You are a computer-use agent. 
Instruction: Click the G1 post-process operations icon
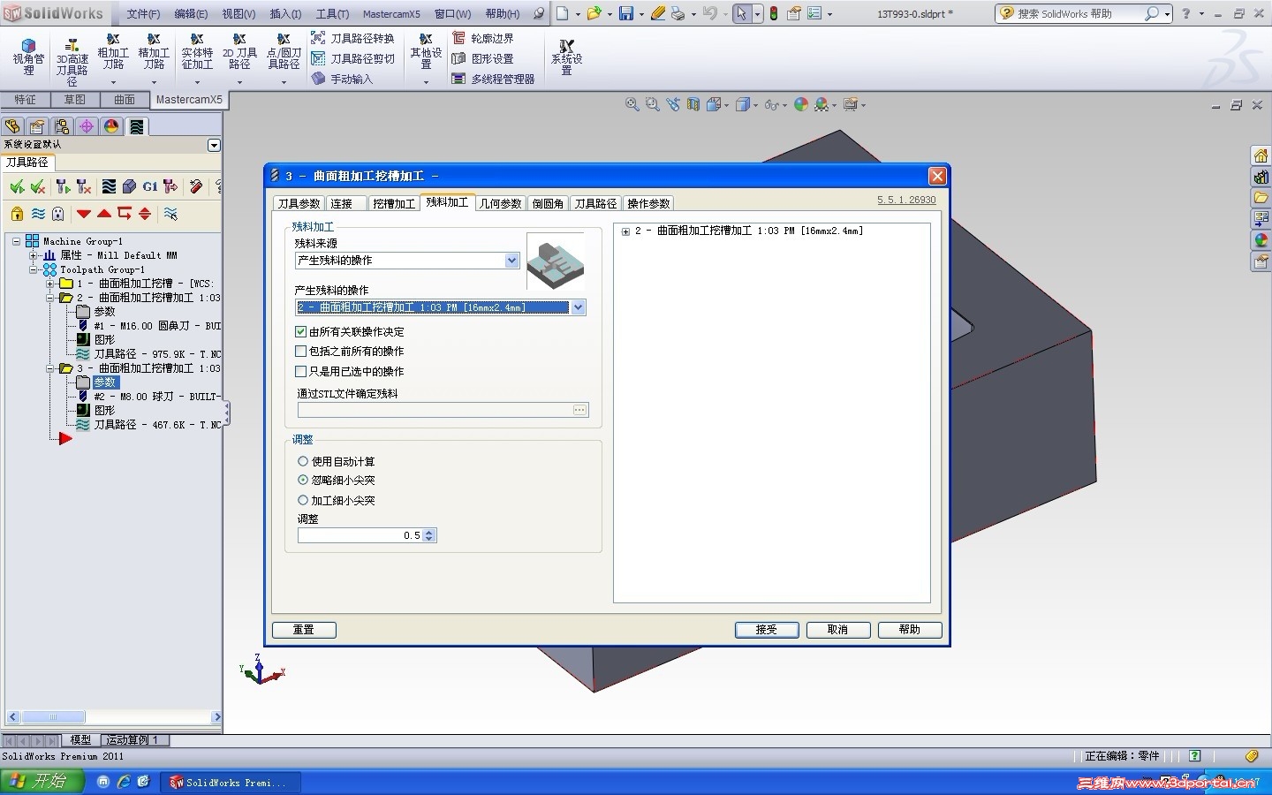point(150,186)
